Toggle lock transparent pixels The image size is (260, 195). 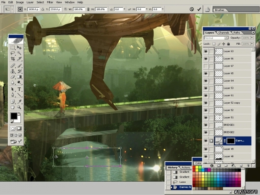214,44
